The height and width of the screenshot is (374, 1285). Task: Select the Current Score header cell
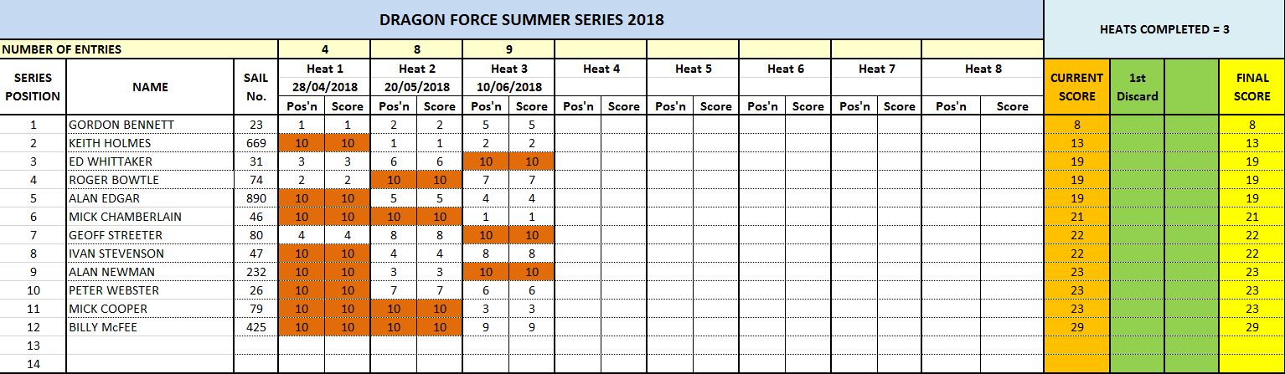pos(1077,87)
